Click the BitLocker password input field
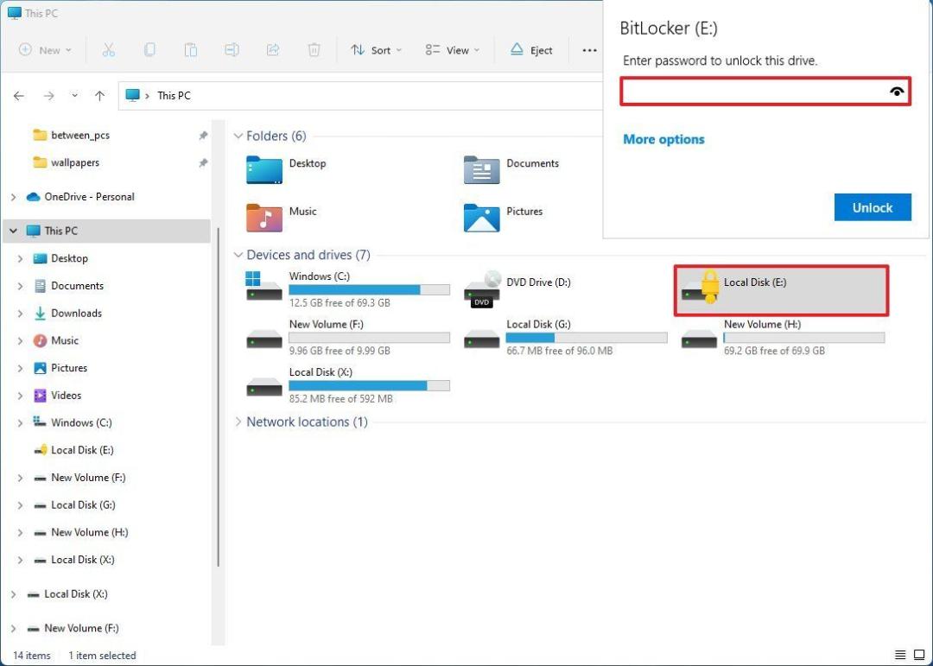The image size is (933, 666). pyautogui.click(x=765, y=91)
